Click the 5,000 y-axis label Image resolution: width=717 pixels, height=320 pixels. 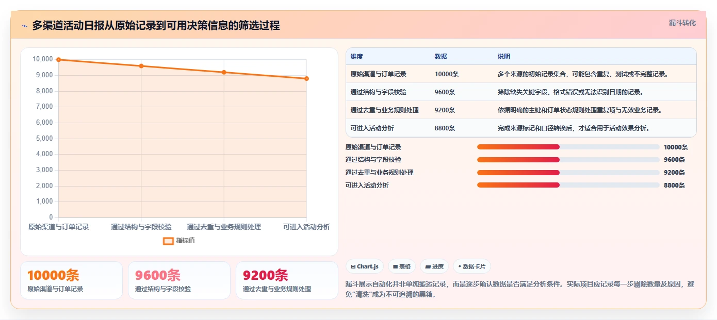pyautogui.click(x=44, y=138)
